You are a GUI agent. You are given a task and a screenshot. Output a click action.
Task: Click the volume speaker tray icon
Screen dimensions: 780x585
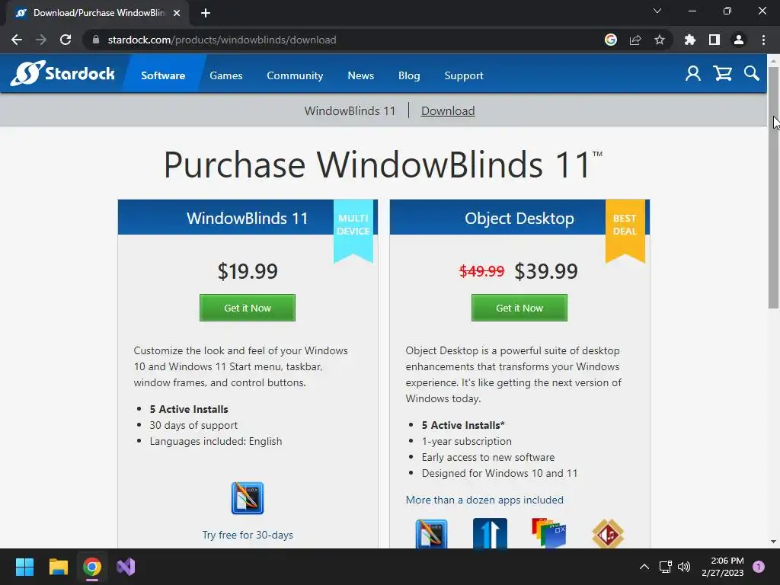coord(685,567)
